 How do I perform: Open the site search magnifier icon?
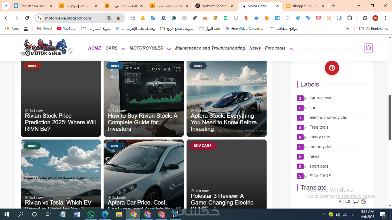[368, 48]
